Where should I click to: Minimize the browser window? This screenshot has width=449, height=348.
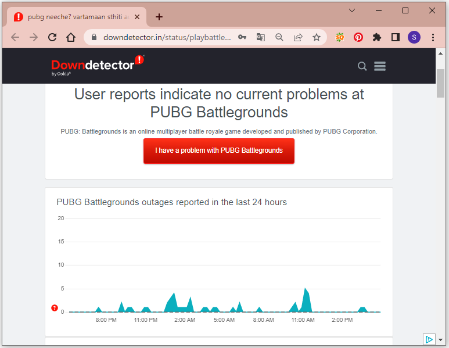pos(379,10)
